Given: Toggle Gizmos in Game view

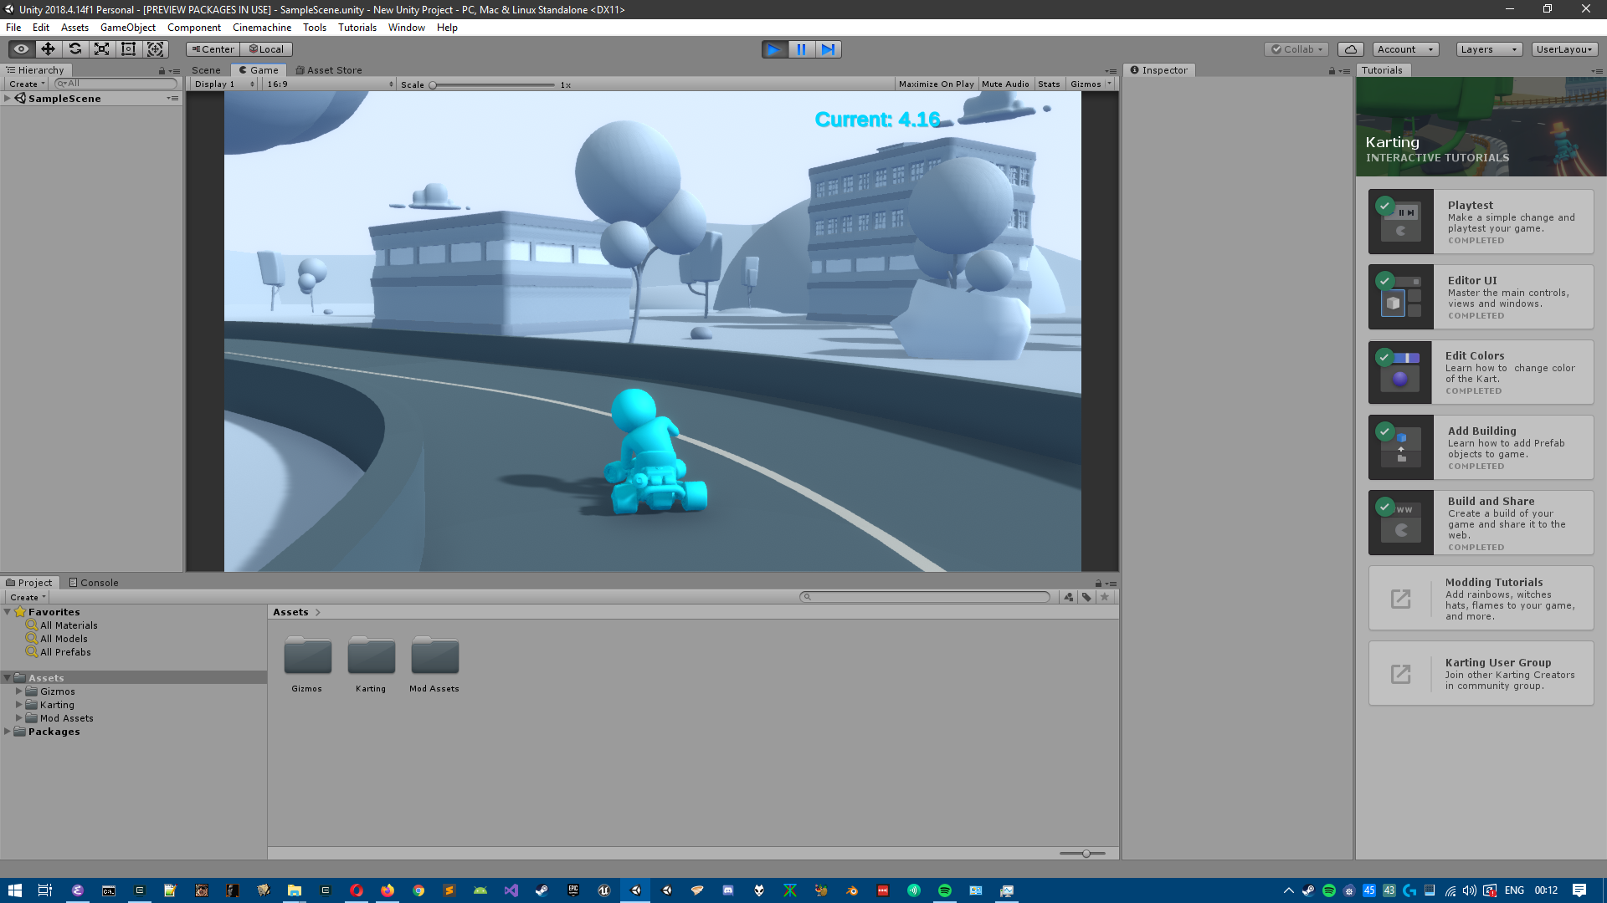Looking at the screenshot, I should coord(1086,84).
